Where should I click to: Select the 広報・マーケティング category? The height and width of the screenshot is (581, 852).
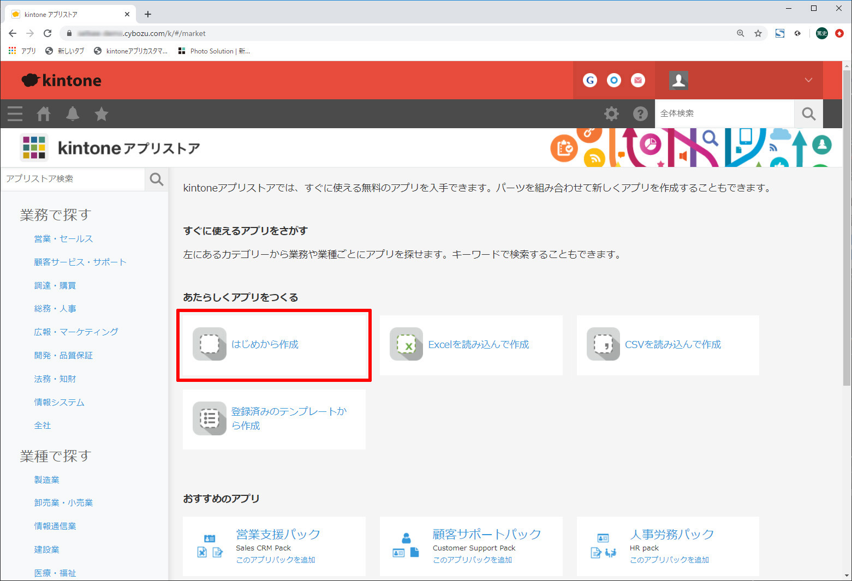pos(76,332)
